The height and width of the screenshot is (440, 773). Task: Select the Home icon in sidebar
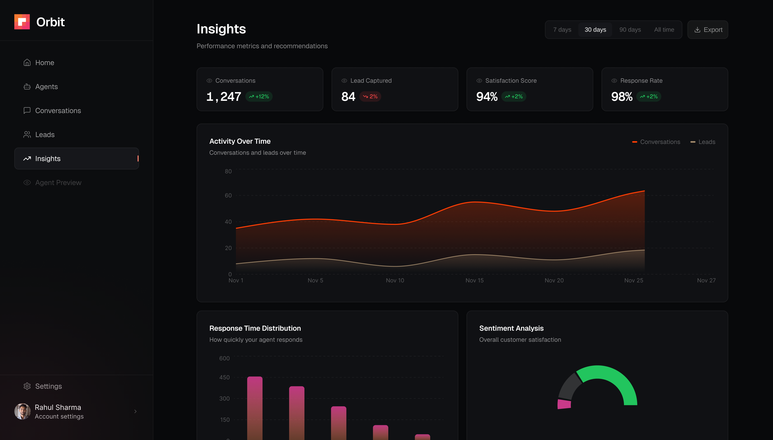click(x=27, y=62)
